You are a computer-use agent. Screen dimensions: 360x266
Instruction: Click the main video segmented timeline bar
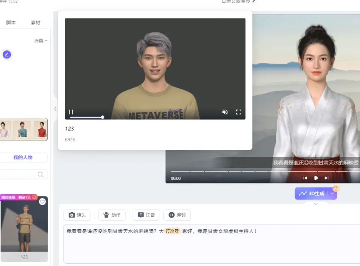[265, 171]
